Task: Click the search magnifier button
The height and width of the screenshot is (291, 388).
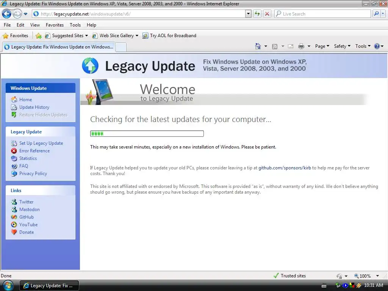Action: [x=376, y=14]
